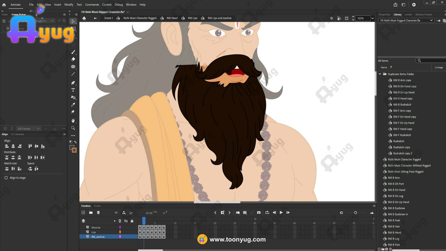Screen dimensions: 446x251
Task: Collapse the Duplicate Items Folder
Action: pos(380,74)
